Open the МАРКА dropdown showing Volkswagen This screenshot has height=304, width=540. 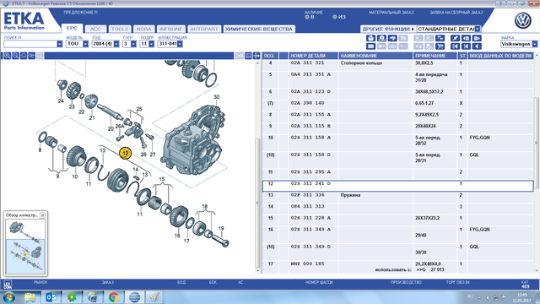coord(534,44)
